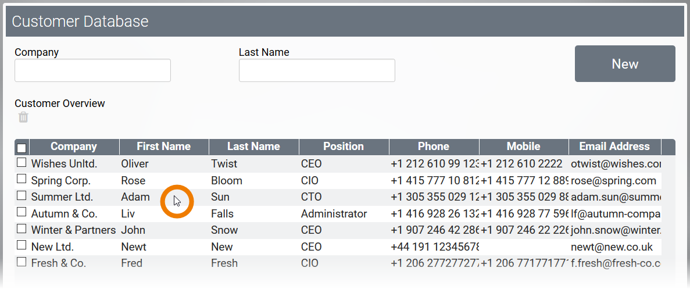This screenshot has height=289, width=690.
Task: Click the trash delete icon
Action: tap(23, 117)
